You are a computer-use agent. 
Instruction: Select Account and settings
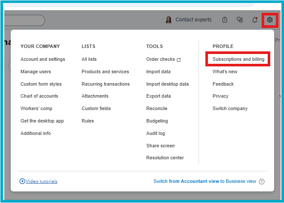pyautogui.click(x=43, y=59)
